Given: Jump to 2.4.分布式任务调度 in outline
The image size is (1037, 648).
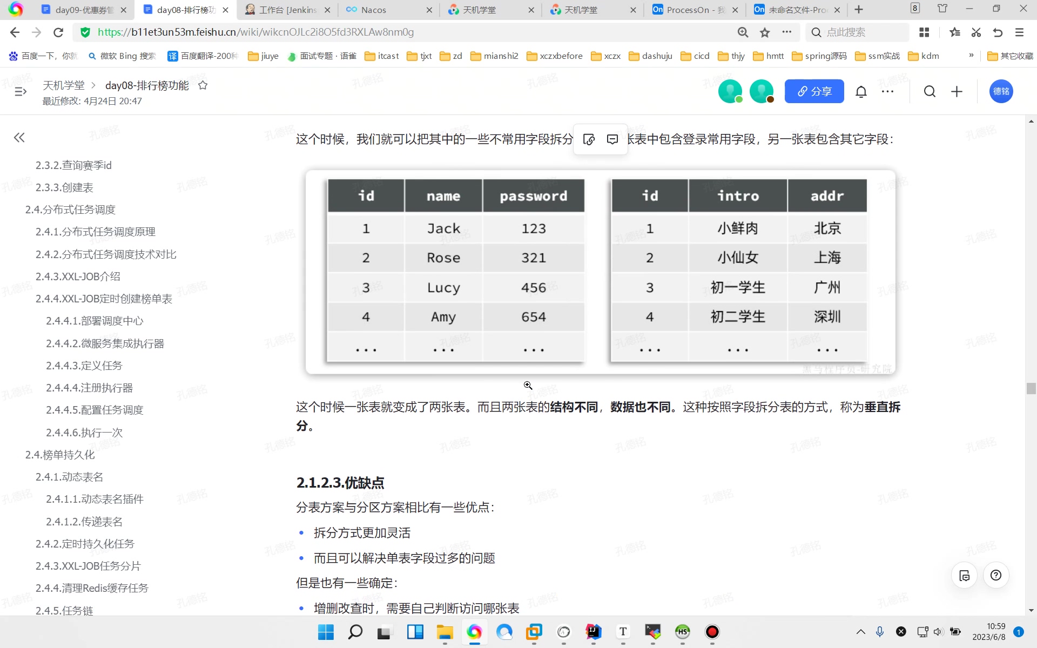Looking at the screenshot, I should (70, 210).
